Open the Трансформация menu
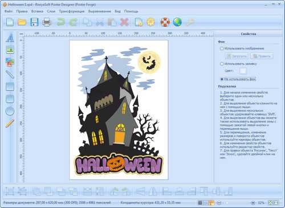 (x=72, y=11)
